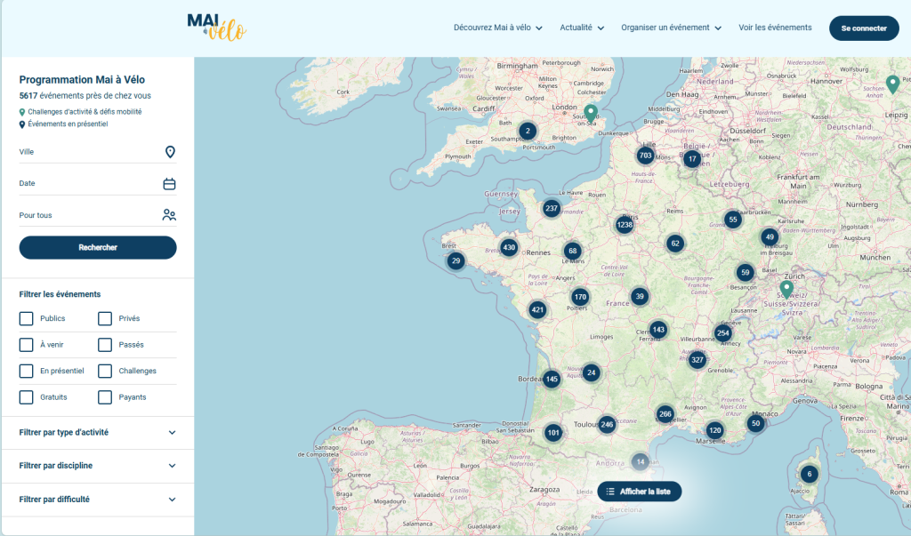Click the Se connecter button
Screen dimensions: 911x536
[864, 28]
